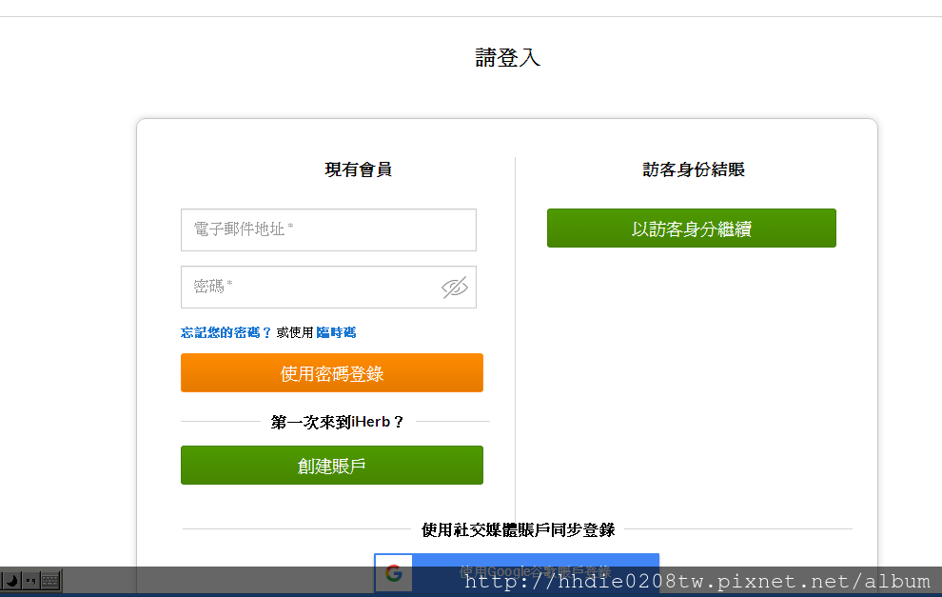Continue with 以訪客身分繼續 button
The height and width of the screenshot is (597, 942).
click(x=692, y=228)
